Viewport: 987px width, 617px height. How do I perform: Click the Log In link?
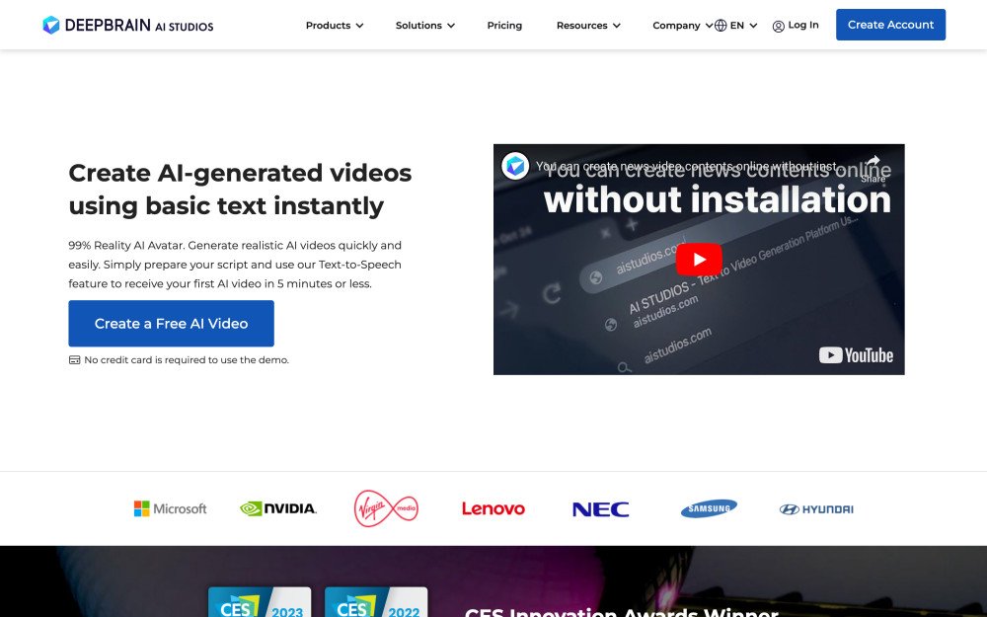[796, 26]
